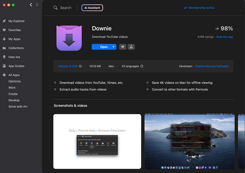Select Favorites in the sidebar
This screenshot has width=245, height=173.
point(15,30)
